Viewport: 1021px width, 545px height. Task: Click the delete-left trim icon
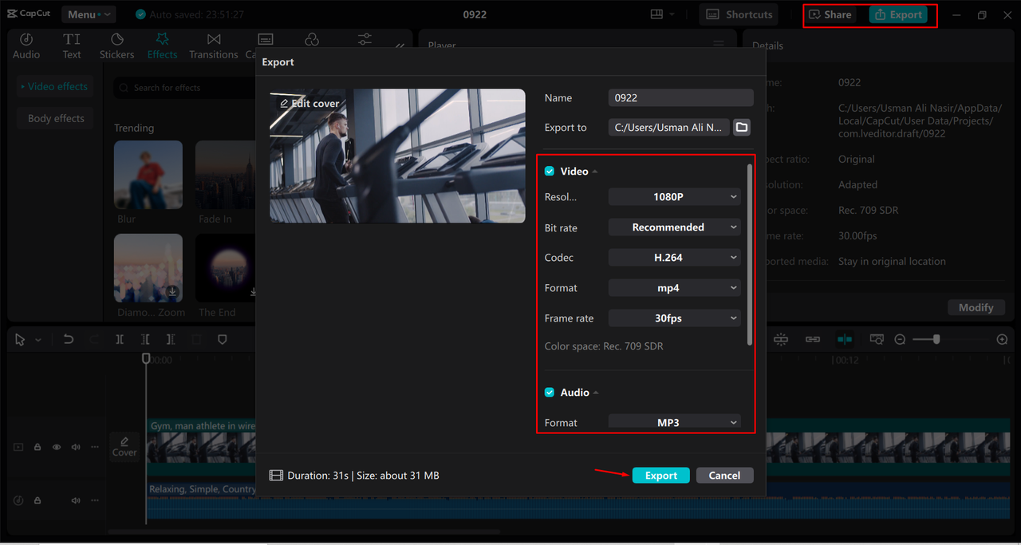pyautogui.click(x=145, y=339)
